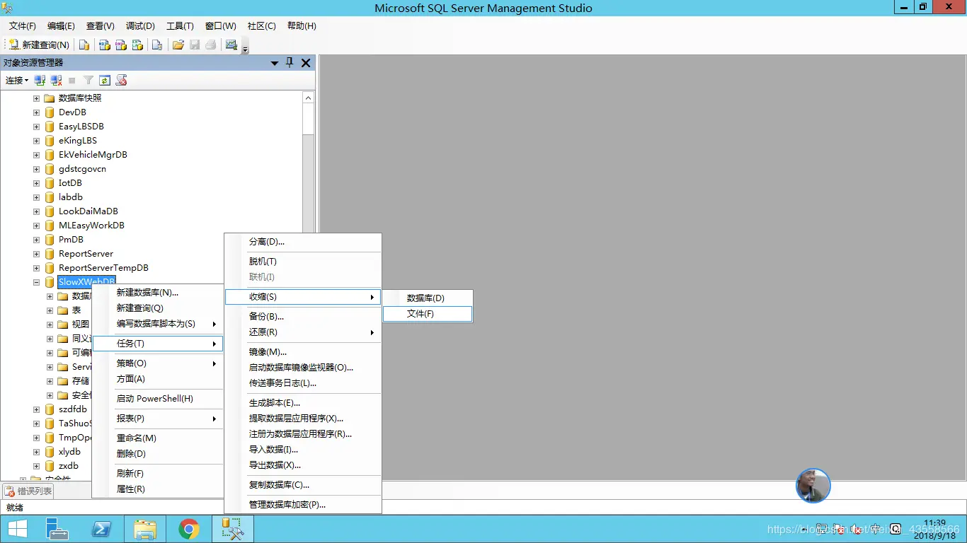Choose 属性(R) from context menu
This screenshot has height=543, width=967.
click(x=157, y=489)
